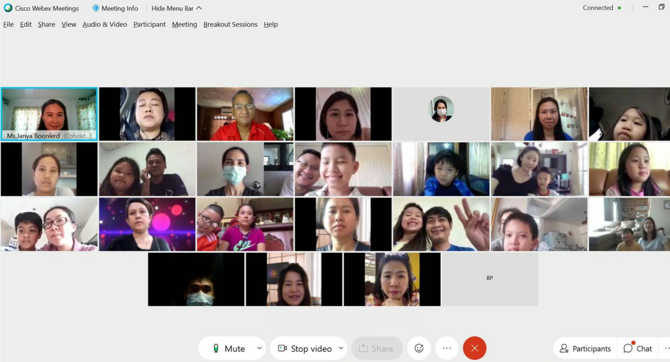The width and height of the screenshot is (670, 362).
Task: Open more options three-dot button
Action: [x=447, y=348]
